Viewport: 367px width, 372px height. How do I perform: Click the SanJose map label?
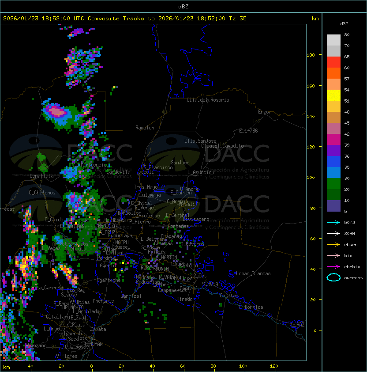[180, 163]
